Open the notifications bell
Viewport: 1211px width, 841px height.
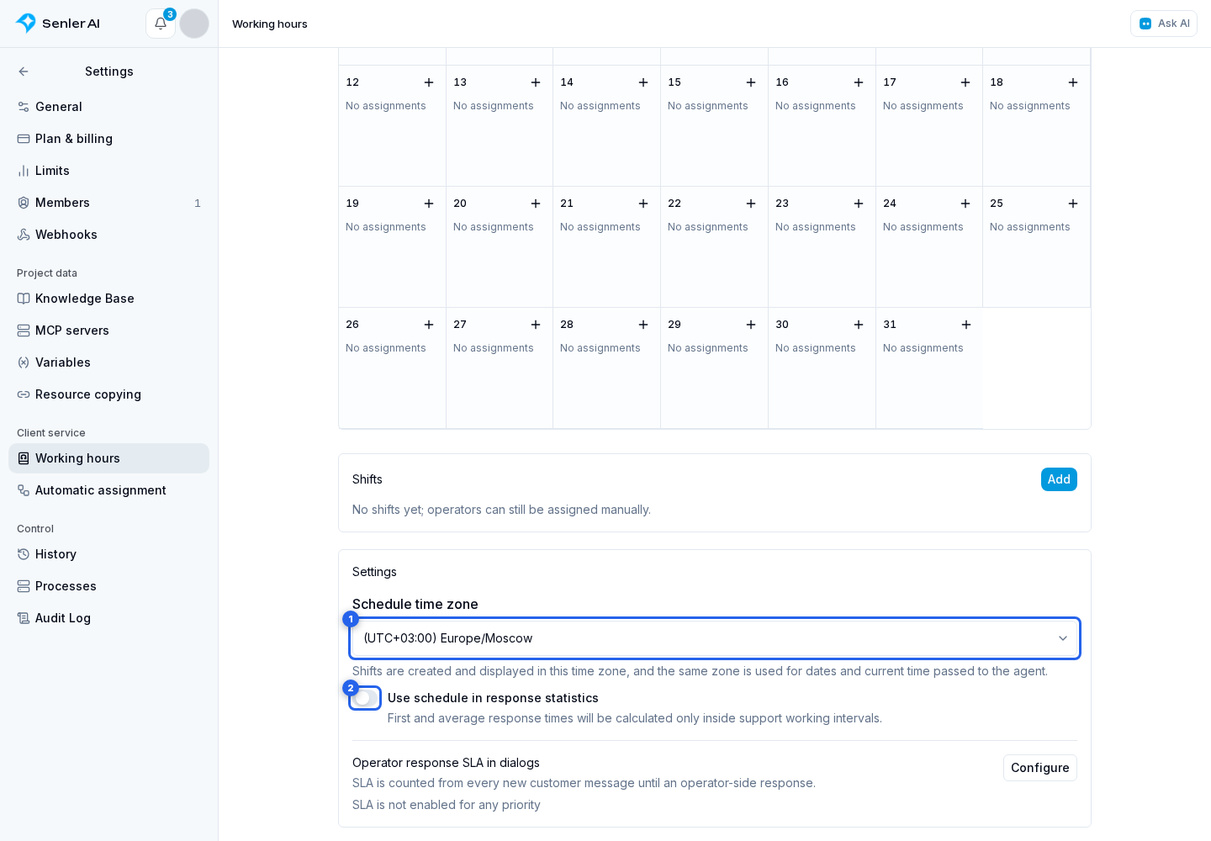pyautogui.click(x=161, y=24)
